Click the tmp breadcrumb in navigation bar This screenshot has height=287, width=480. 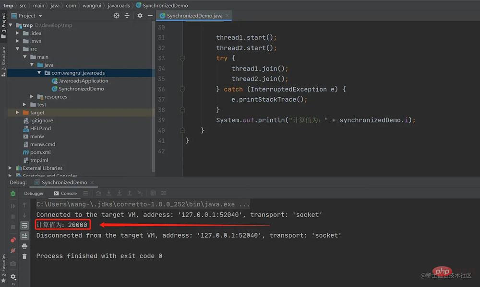point(8,5)
